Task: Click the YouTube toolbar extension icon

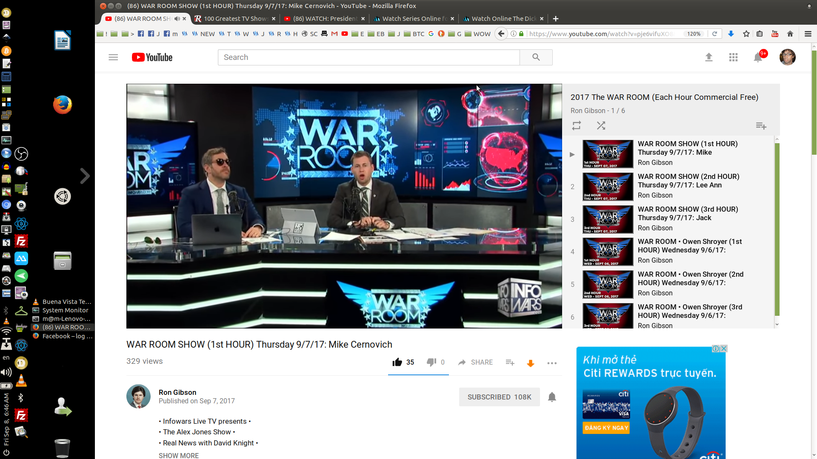Action: click(x=775, y=34)
